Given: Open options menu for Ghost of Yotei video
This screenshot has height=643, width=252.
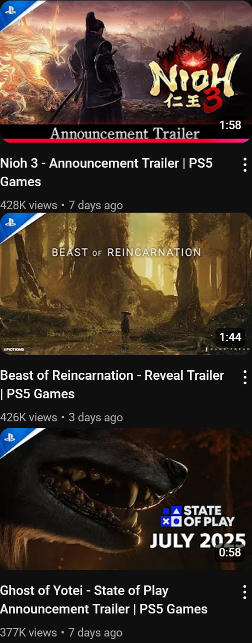Looking at the screenshot, I should click(x=244, y=592).
